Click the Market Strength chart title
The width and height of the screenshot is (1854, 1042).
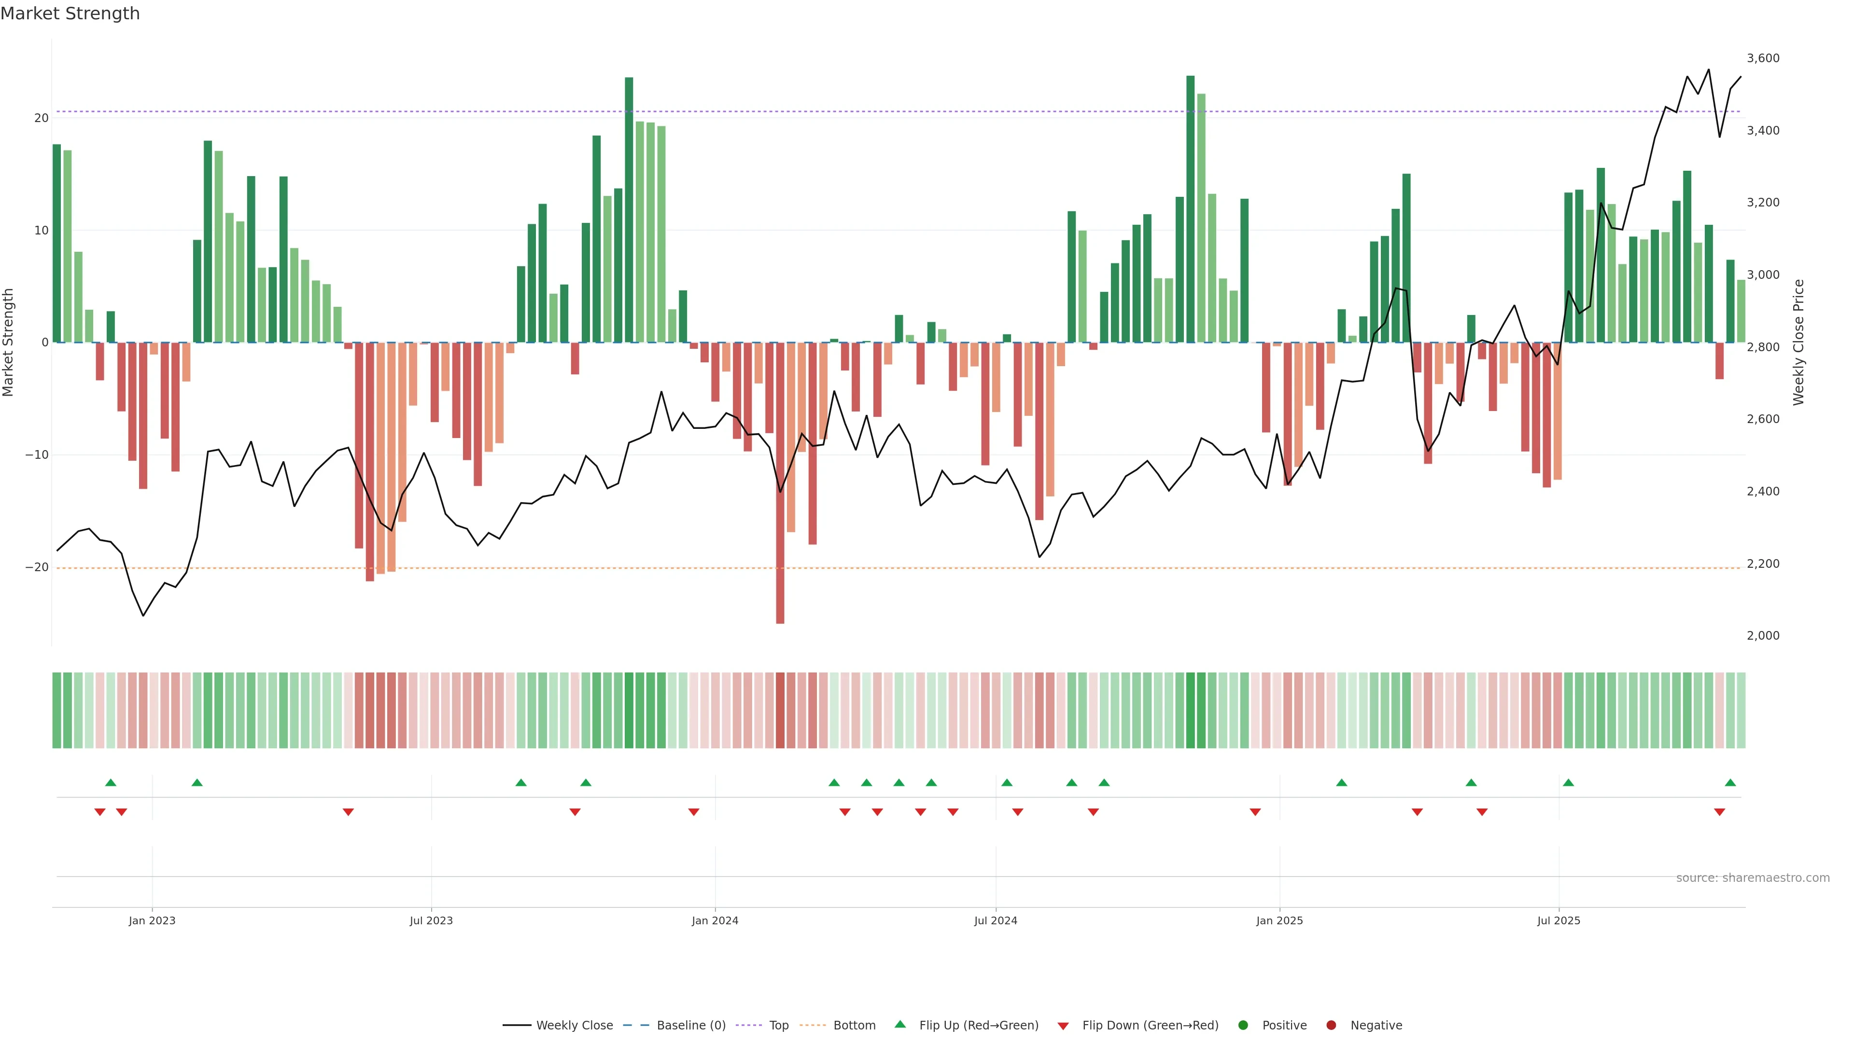[70, 14]
